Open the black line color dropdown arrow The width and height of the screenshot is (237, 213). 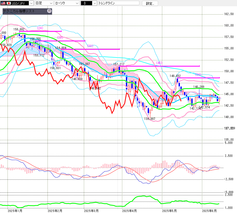(95, 3)
